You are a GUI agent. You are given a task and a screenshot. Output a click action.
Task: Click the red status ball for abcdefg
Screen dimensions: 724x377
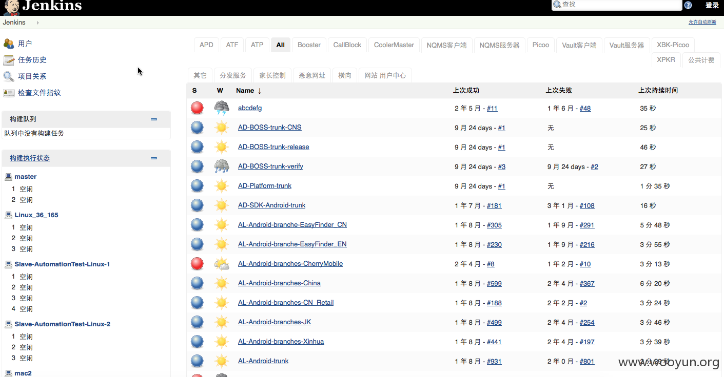point(197,108)
